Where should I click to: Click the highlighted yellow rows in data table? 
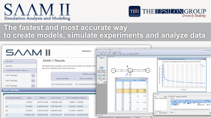(131, 91)
